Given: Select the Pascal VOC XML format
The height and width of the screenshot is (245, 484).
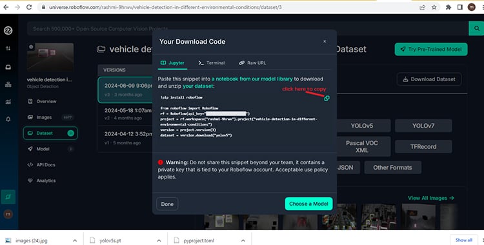Looking at the screenshot, I should point(362,146).
